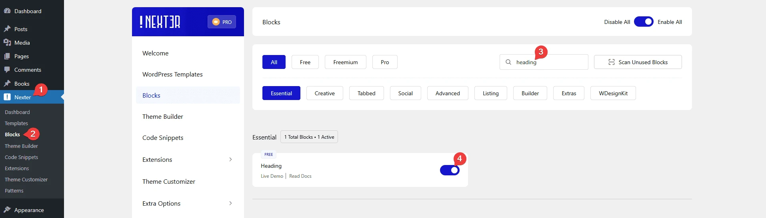Select the Pro filter tab
The image size is (766, 218).
(x=385, y=62)
